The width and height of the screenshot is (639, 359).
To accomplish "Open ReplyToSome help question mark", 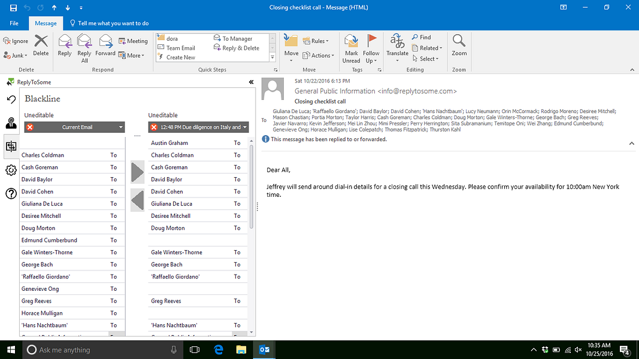I will point(11,193).
